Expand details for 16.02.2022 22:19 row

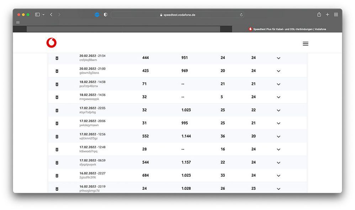pyautogui.click(x=279, y=189)
